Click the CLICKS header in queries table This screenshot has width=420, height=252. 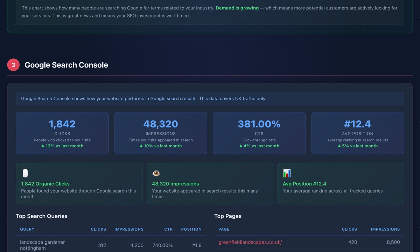[x=98, y=229]
